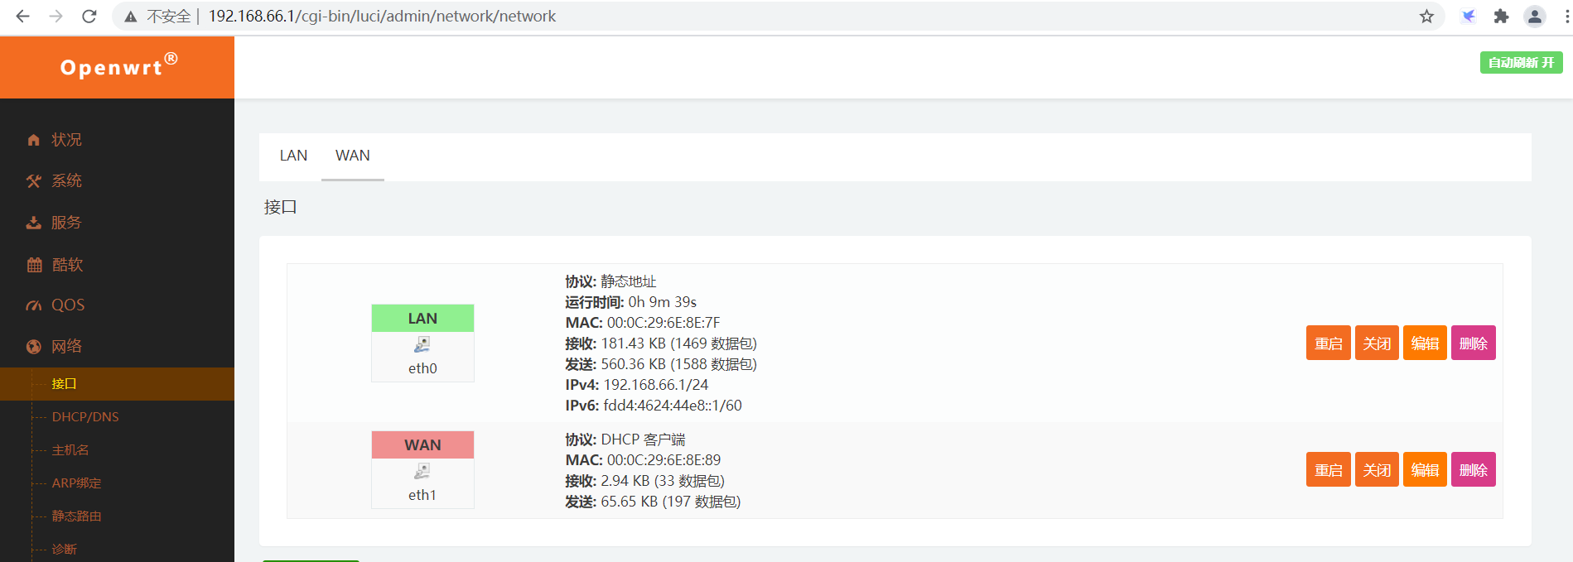Click the globe icon beside 网络
Viewport: 1573px width, 562px height.
click(x=34, y=347)
